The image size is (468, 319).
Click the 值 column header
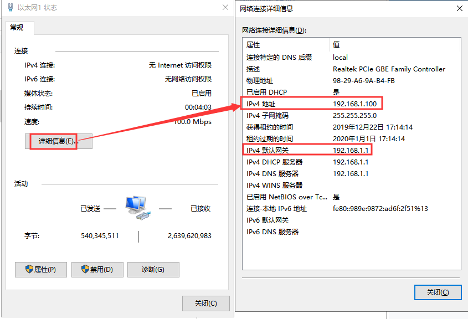coord(394,44)
